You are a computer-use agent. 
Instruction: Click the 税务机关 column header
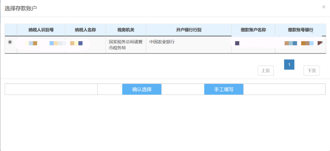(126, 30)
